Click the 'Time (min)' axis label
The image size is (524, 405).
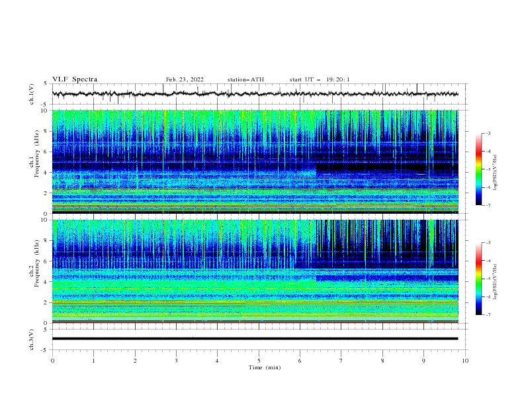(x=265, y=367)
